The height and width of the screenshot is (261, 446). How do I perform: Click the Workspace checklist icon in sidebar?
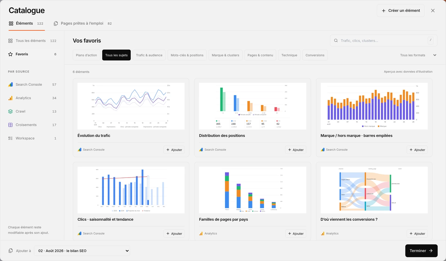coord(11,138)
